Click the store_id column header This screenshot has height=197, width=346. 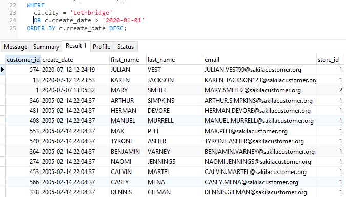point(330,60)
